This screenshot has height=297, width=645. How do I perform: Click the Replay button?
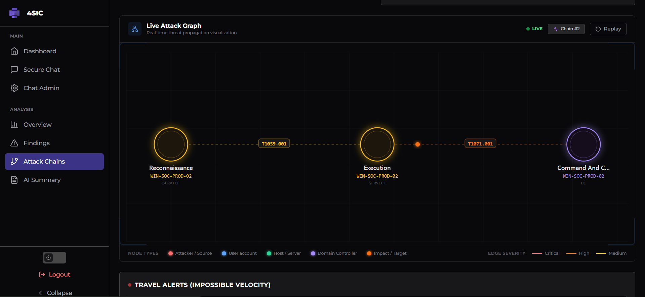tap(608, 29)
